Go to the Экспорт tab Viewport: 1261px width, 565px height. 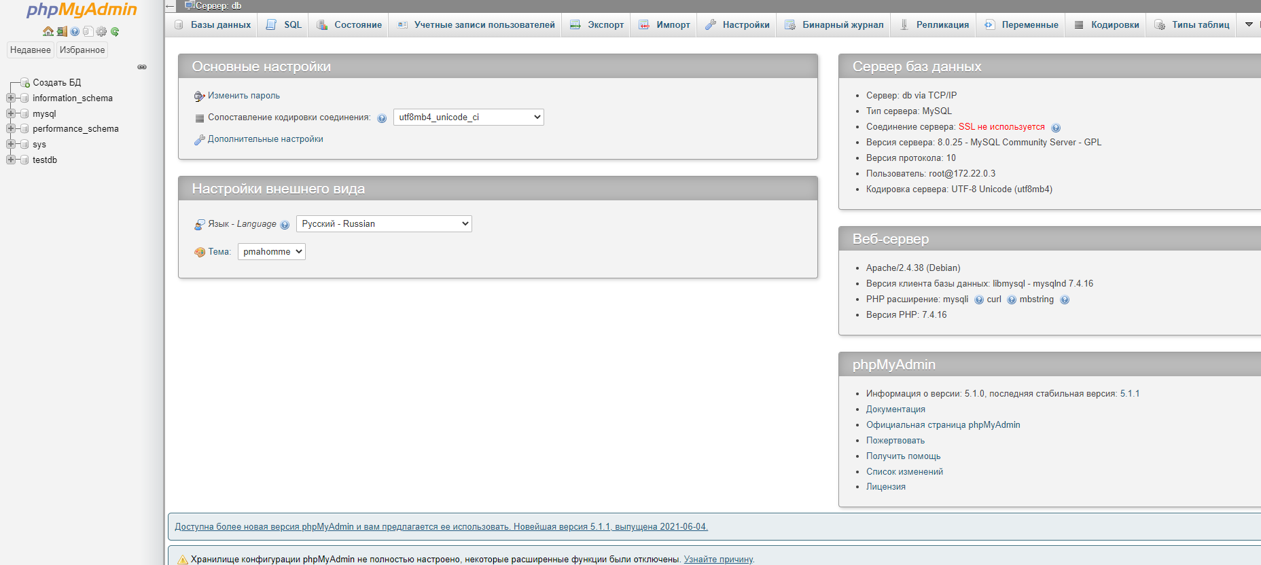[x=597, y=24]
